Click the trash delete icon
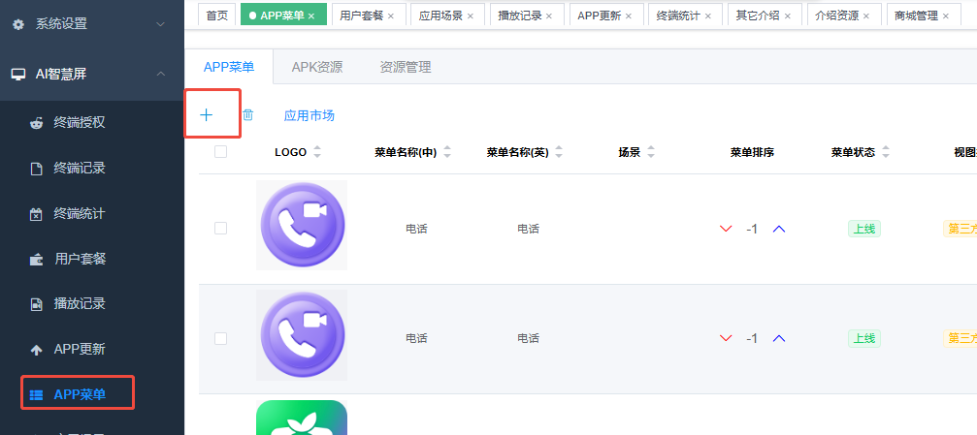 [x=247, y=114]
